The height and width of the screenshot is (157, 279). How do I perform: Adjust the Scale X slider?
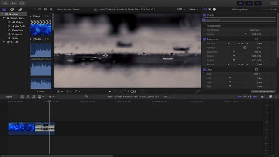coord(234,56)
